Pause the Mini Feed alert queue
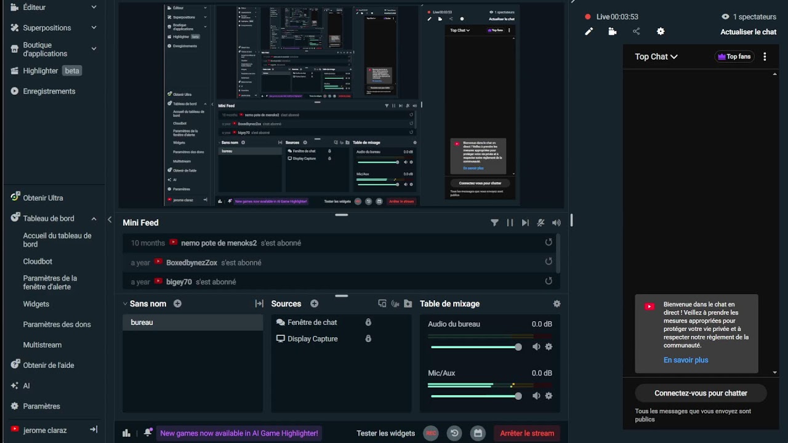This screenshot has height=443, width=788. pos(510,223)
